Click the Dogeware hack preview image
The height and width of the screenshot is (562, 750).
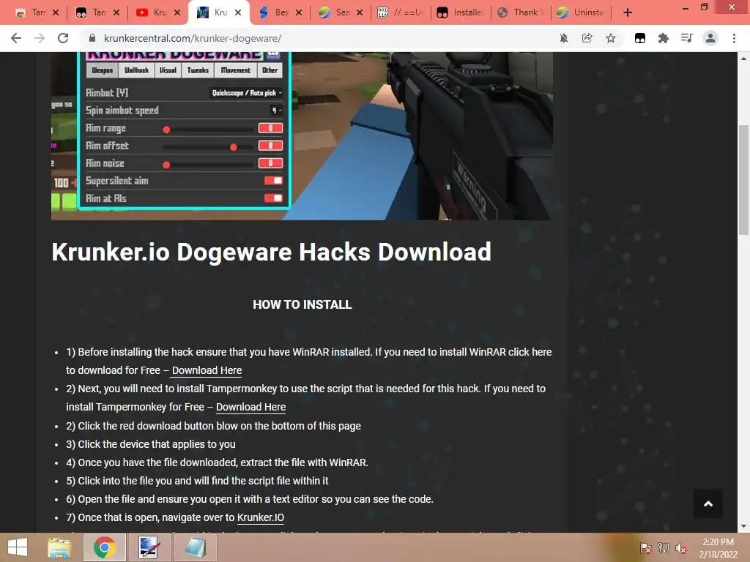[302, 135]
